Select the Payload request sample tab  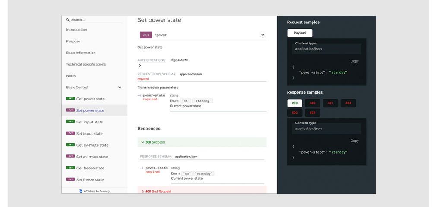(x=300, y=33)
